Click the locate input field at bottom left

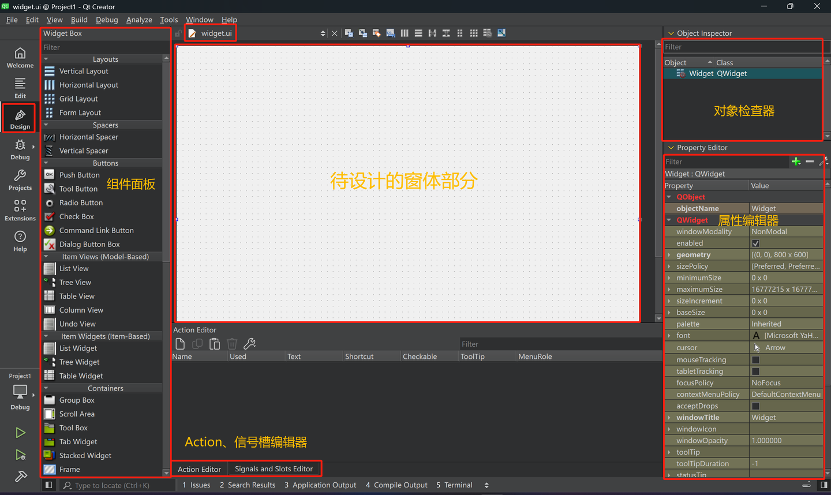pos(115,485)
